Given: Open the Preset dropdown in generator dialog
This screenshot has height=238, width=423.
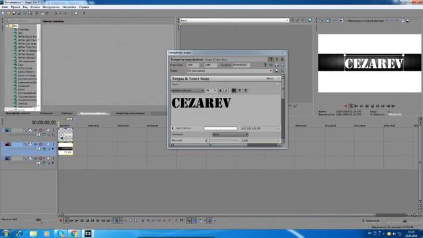Looking at the screenshot, I should point(271,71).
